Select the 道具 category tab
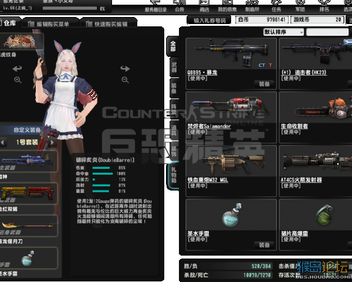The width and height of the screenshot is (352, 282). pos(174,130)
